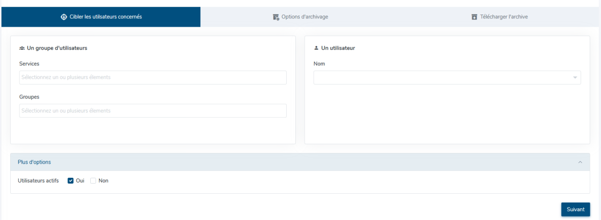The width and height of the screenshot is (601, 220).
Task: Focus the Nom user input field
Action: (x=441, y=78)
